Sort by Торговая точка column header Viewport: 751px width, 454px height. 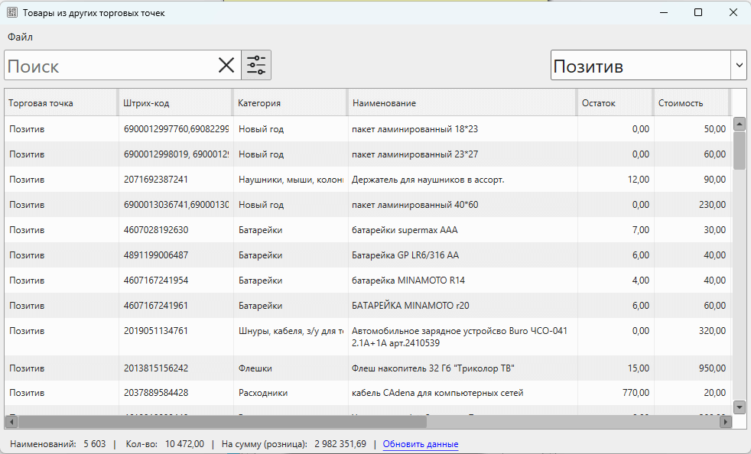tap(61, 103)
